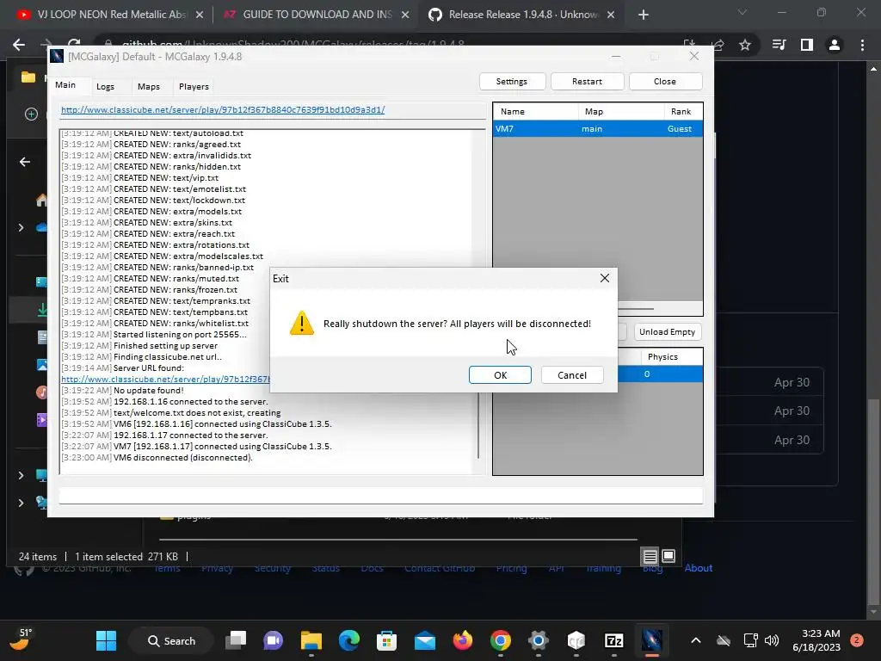Open the classicube.net server URL link at top
Image resolution: width=881 pixels, height=661 pixels.
click(223, 109)
